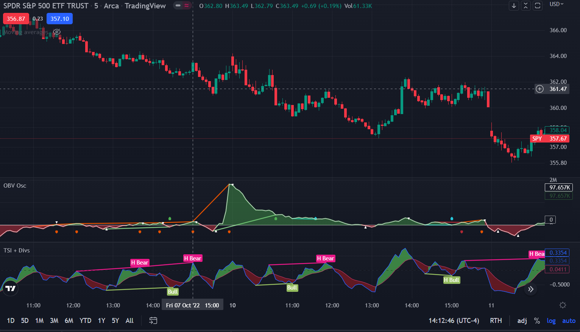Click the SPDR S&P 500 ETF TRUST title
This screenshot has width=580, height=332.
pyautogui.click(x=46, y=6)
